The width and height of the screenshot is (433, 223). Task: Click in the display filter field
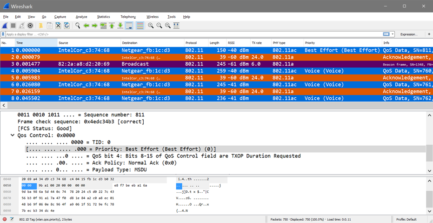coord(193,34)
